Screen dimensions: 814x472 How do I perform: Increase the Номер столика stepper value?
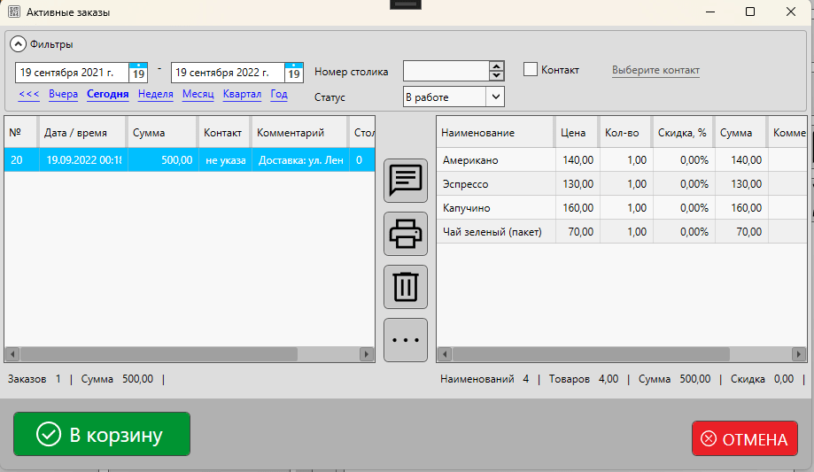pyautogui.click(x=496, y=66)
